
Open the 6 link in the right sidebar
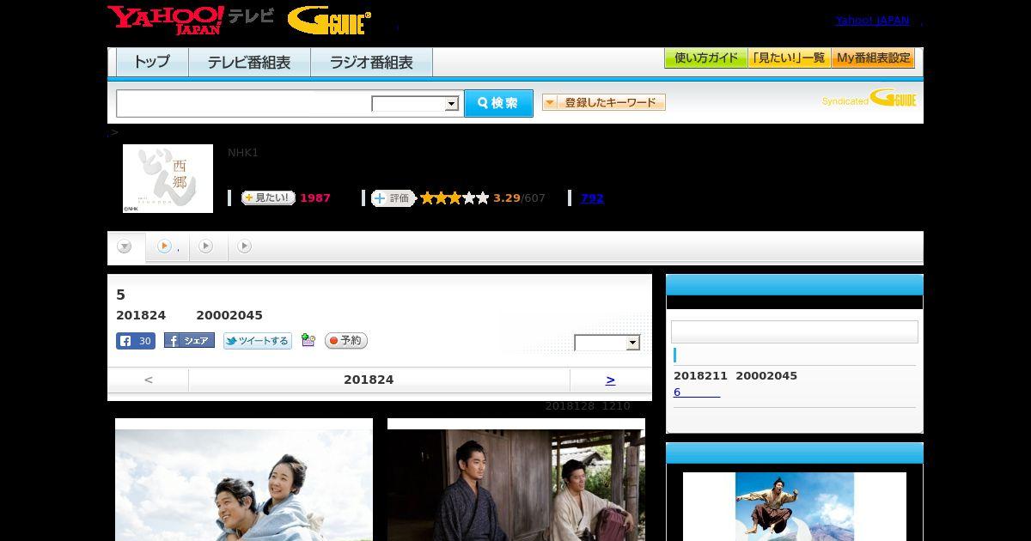[x=697, y=392]
